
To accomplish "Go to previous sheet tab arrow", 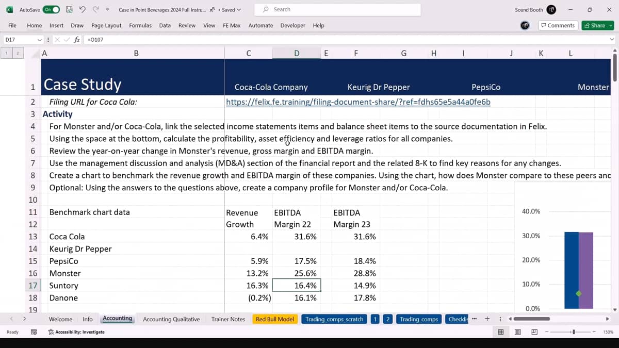I will 11,319.
